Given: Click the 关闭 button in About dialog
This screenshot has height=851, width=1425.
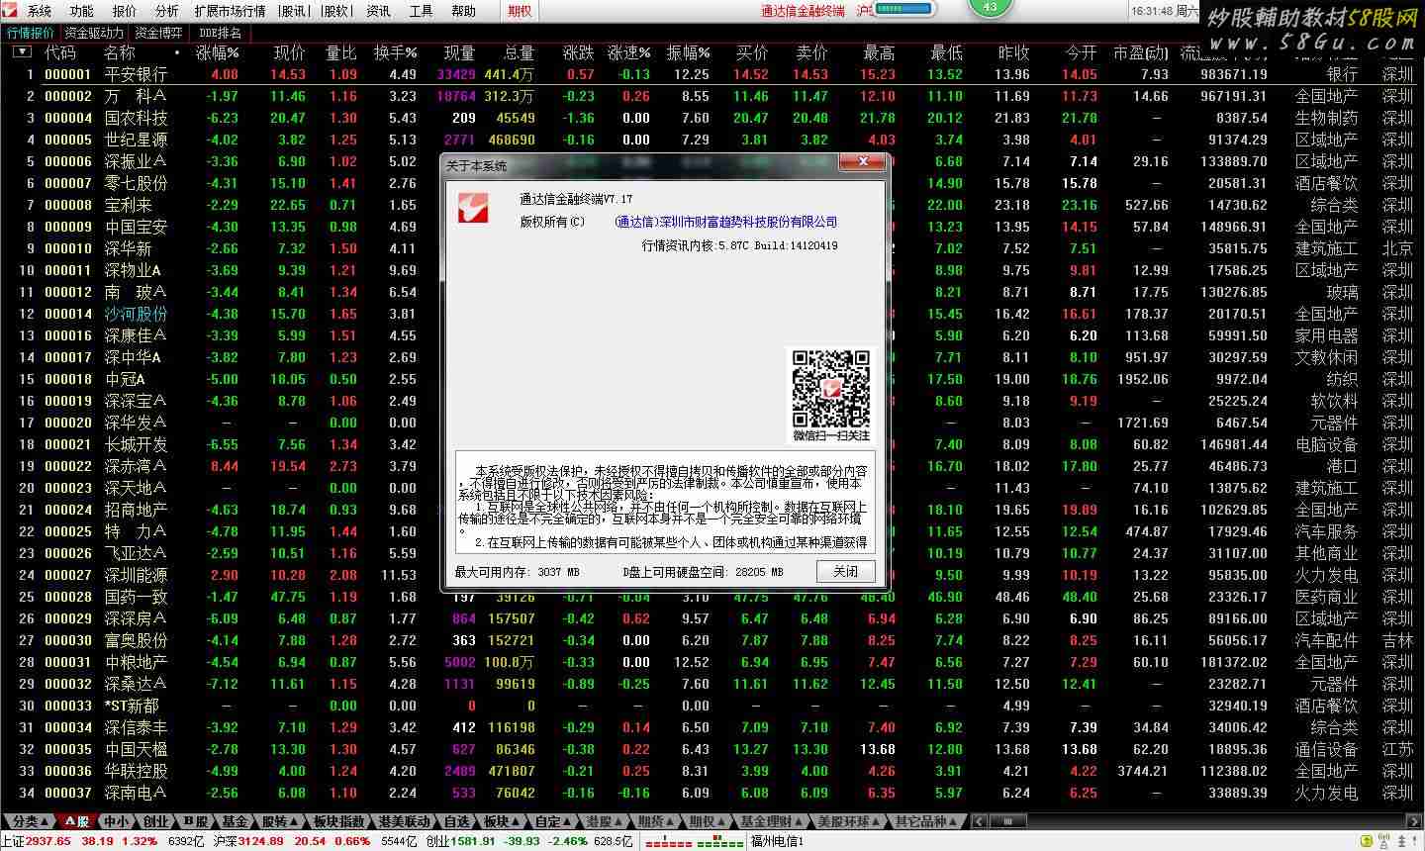Looking at the screenshot, I should pos(846,572).
